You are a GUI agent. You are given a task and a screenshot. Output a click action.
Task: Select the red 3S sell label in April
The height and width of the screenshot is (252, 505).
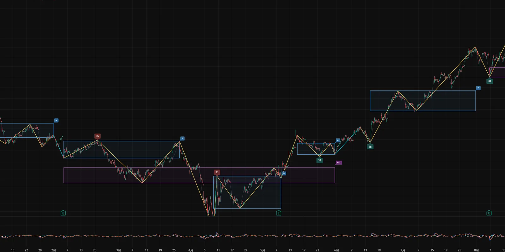point(217,172)
